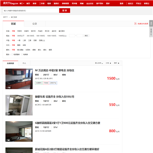Open 业主论坛 in the top navigation

click(x=89, y=3)
